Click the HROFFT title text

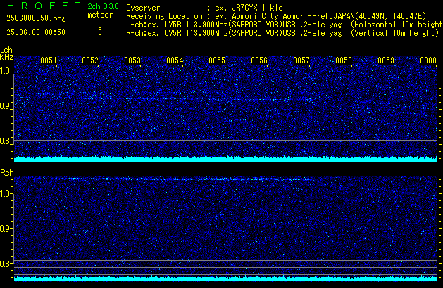44,6
